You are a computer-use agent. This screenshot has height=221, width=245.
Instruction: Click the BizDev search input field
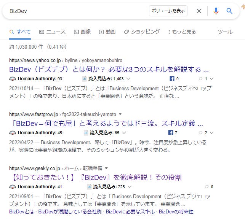[x=78, y=11]
